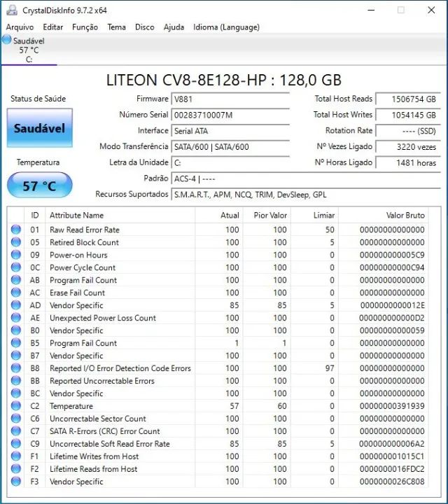Select the Unexpected Power Loss Count text
Screen dimensions: 448x504
pyautogui.click(x=103, y=318)
